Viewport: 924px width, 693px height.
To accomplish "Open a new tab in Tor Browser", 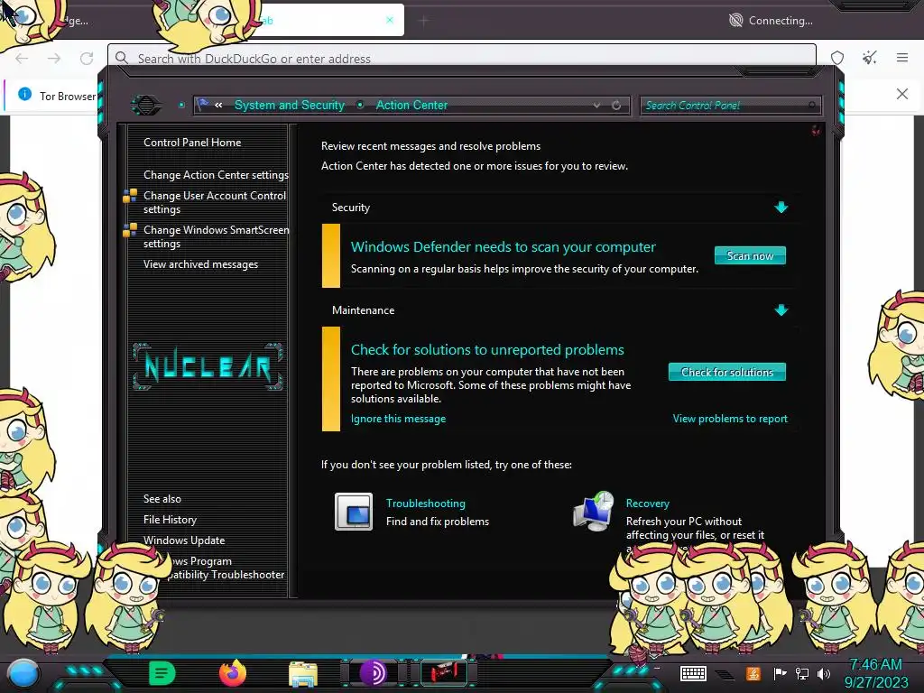I will click(x=424, y=21).
